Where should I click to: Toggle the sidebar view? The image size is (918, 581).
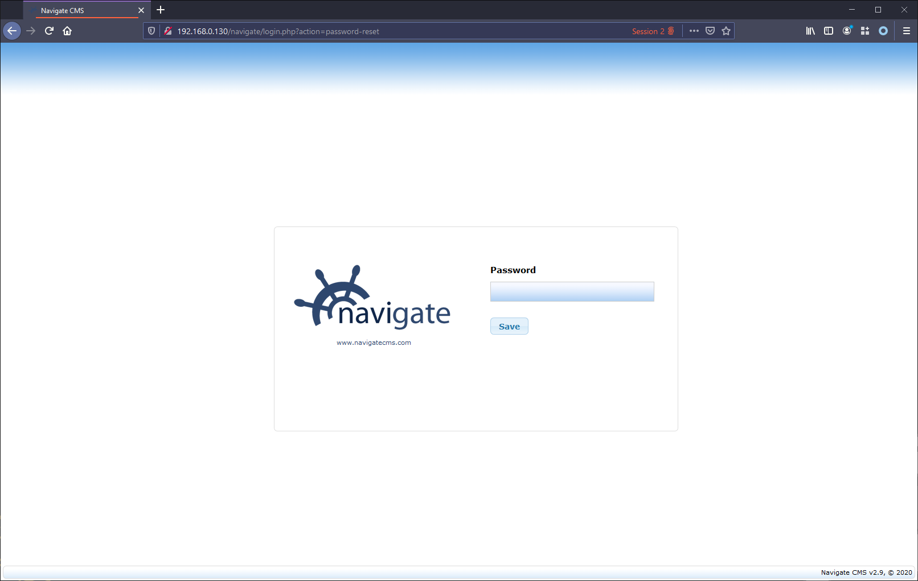(829, 31)
